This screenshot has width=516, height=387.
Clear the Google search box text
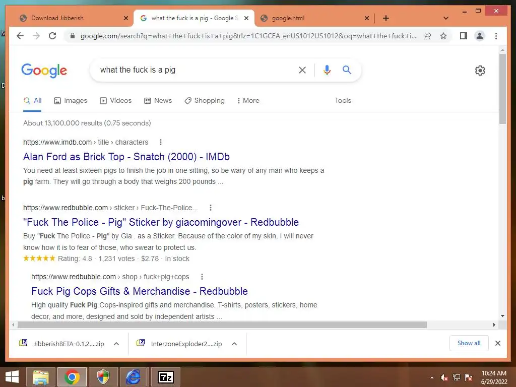(x=302, y=70)
